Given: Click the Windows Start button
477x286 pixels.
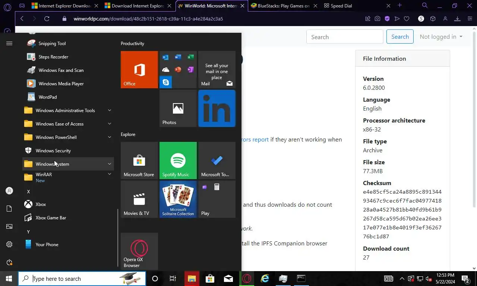Looking at the screenshot, I should pyautogui.click(x=9, y=279).
